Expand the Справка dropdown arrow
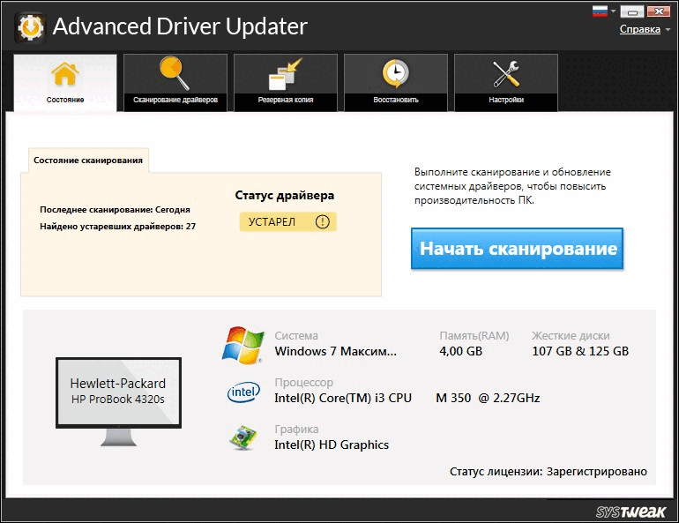 coord(668,30)
